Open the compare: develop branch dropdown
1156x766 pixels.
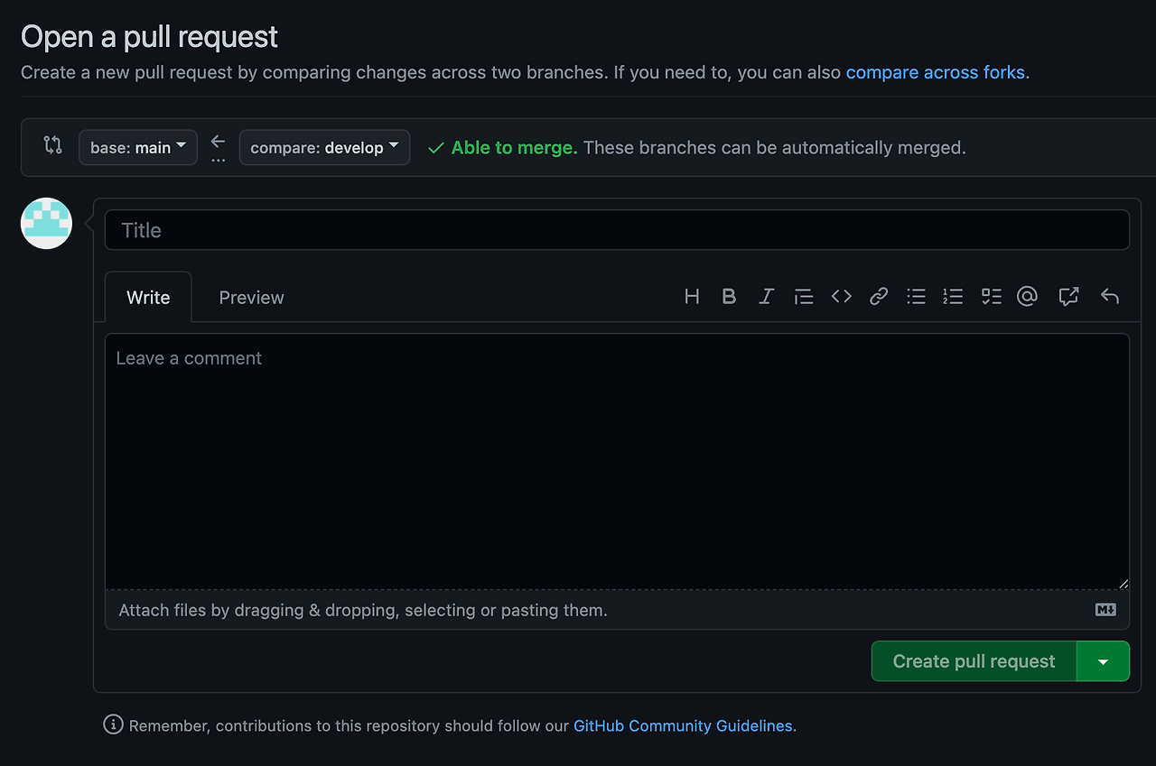point(324,147)
